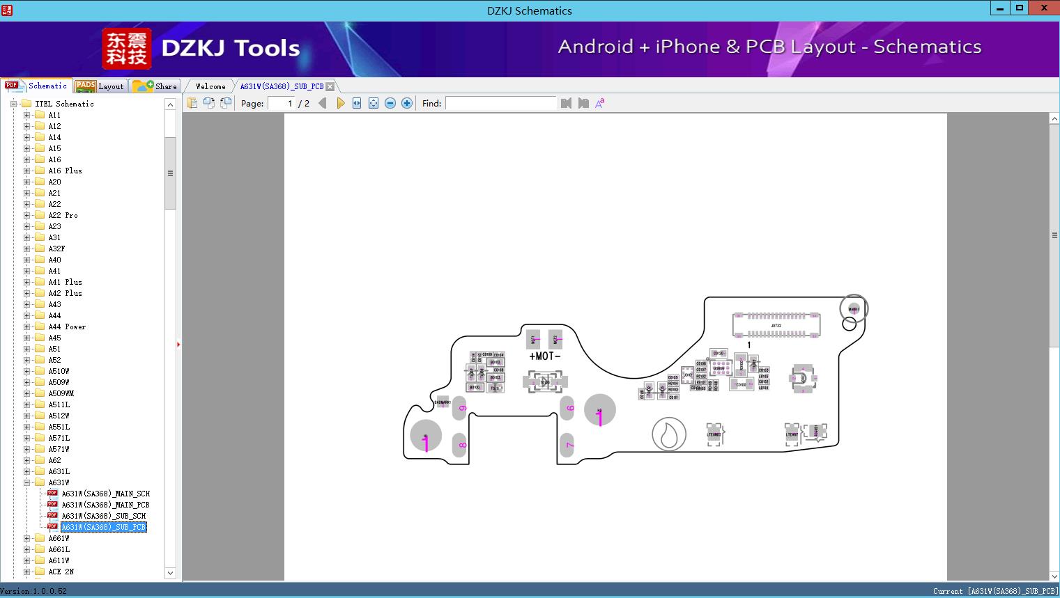Open A631W(SA368)_MAIN_SCH file
This screenshot has width=1060, height=598.
point(106,494)
